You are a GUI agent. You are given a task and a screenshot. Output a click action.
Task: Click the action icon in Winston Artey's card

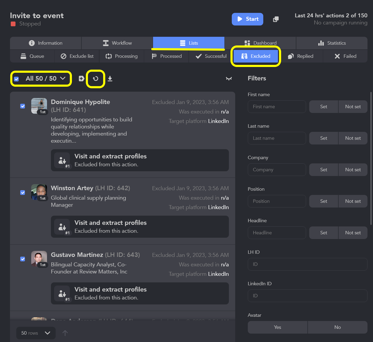(62, 227)
